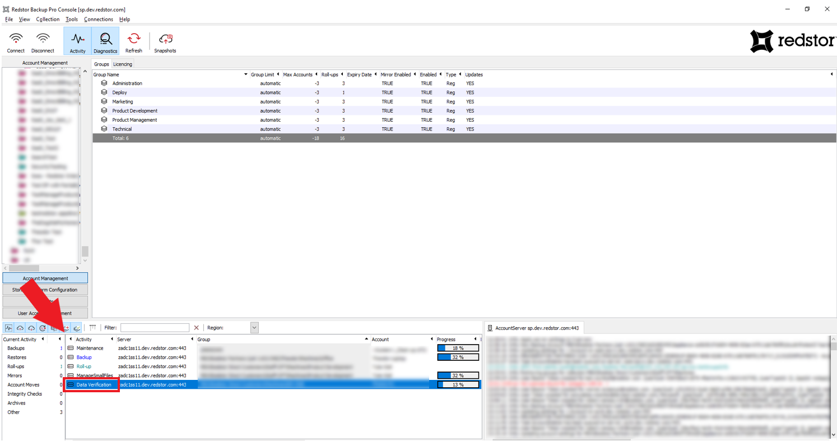Click the Connect wifi icon in toolbar

(x=16, y=39)
